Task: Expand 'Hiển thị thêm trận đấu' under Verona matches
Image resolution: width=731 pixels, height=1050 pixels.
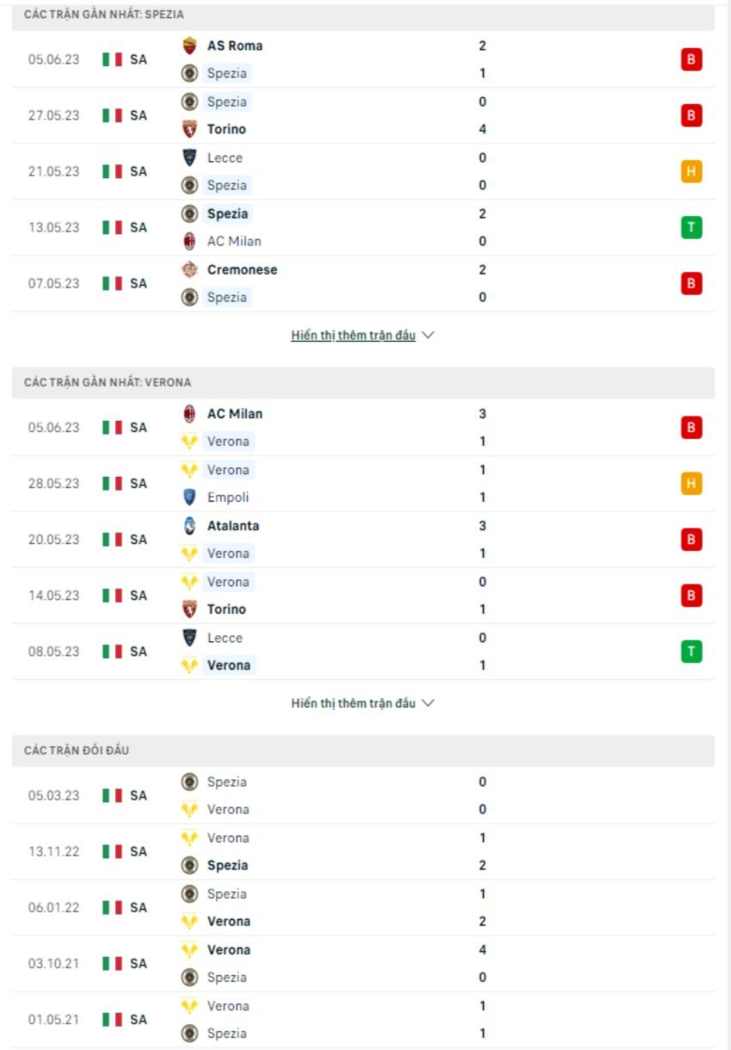Action: 354,702
